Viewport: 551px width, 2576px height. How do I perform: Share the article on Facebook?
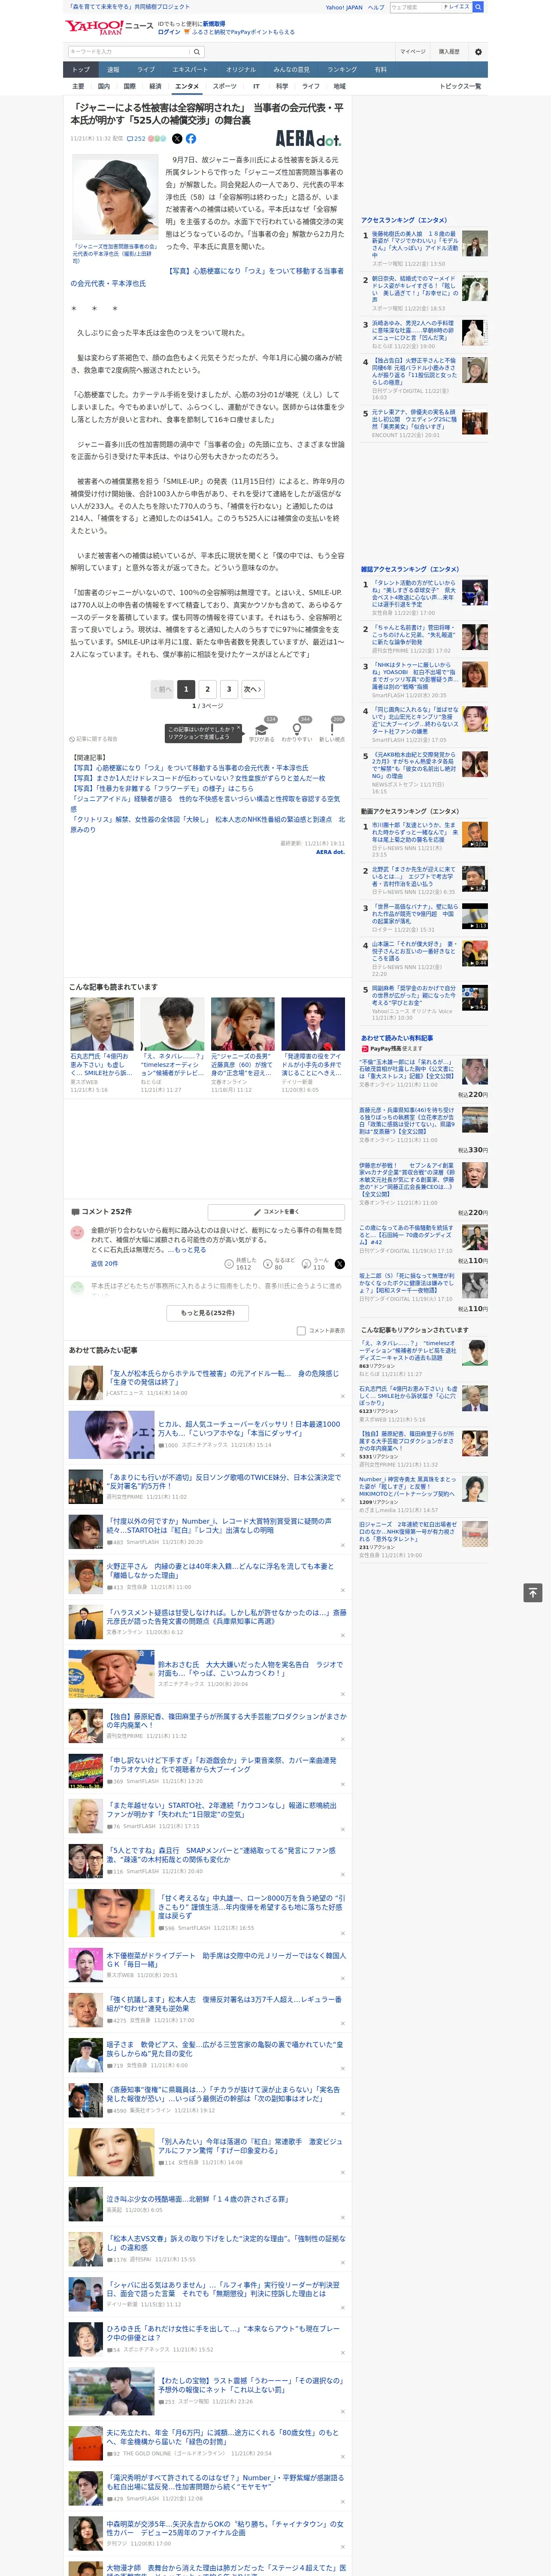click(191, 139)
